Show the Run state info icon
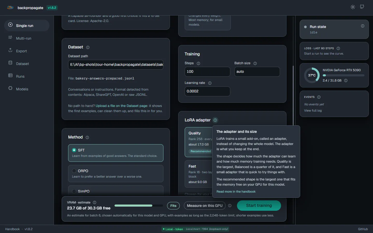The image size is (373, 233). (x=363, y=26)
